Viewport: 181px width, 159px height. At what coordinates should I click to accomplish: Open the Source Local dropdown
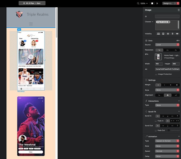[x=167, y=45]
